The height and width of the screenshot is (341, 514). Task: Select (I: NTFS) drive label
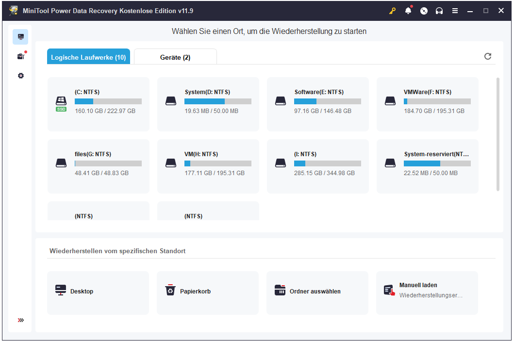[305, 154]
